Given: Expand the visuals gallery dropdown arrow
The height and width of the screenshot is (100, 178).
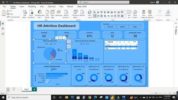Looking at the screenshot, I should click(125, 14).
